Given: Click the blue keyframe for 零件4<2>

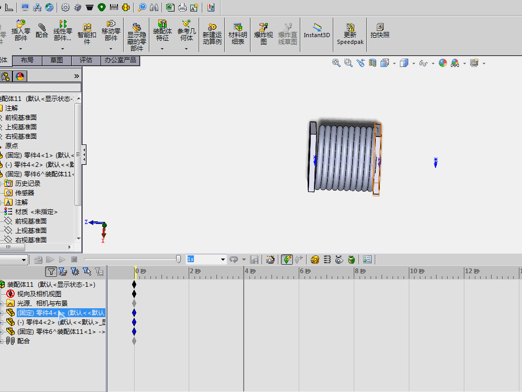Looking at the screenshot, I should pyautogui.click(x=134, y=322).
